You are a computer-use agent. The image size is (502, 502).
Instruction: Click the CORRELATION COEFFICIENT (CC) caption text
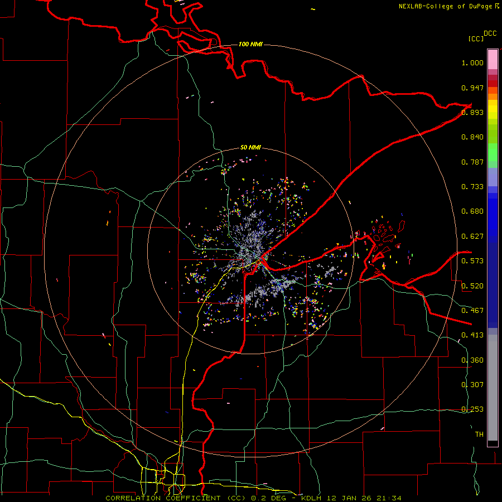[x=176, y=498]
